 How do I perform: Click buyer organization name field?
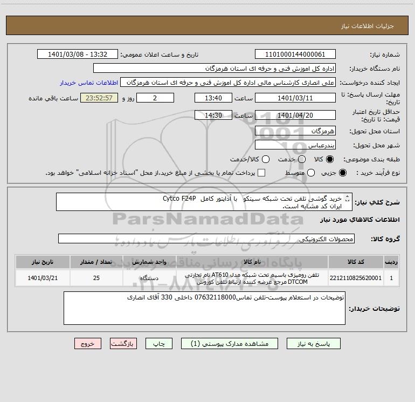coord(215,69)
